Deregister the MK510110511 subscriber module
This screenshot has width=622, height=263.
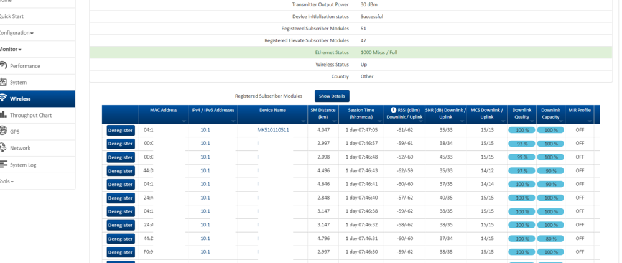pos(121,131)
